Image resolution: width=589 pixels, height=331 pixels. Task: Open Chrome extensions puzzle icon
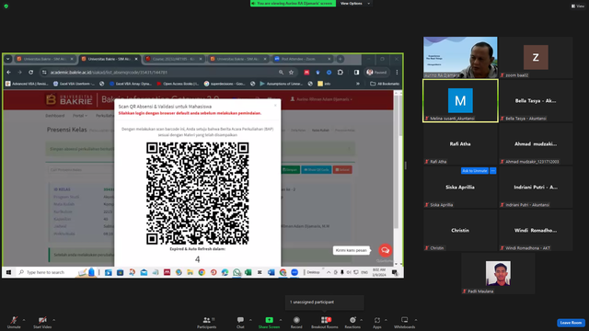pos(341,72)
